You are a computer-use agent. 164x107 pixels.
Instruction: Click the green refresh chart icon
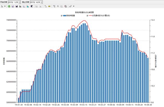9,6
